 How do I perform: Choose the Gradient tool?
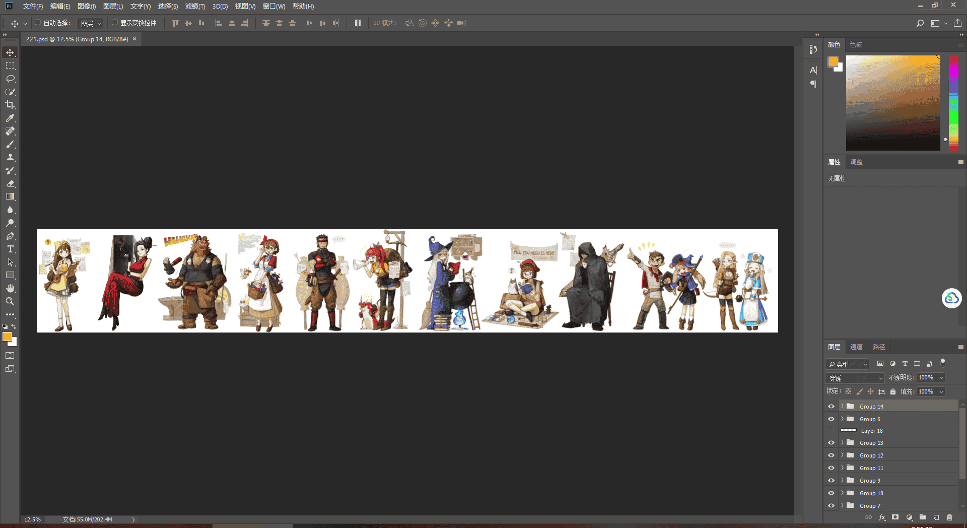click(x=10, y=196)
